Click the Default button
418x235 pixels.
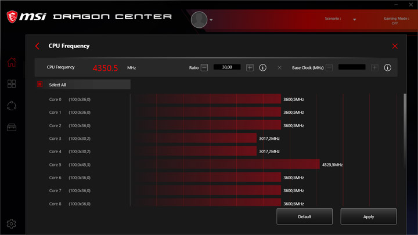tap(304, 216)
